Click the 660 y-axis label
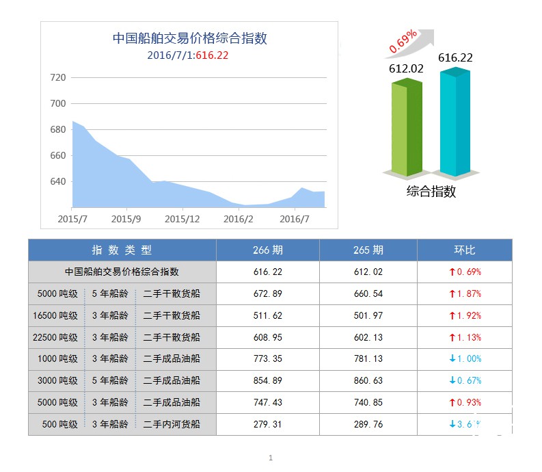Image resolution: width=542 pixels, height=472 pixels. [x=57, y=155]
